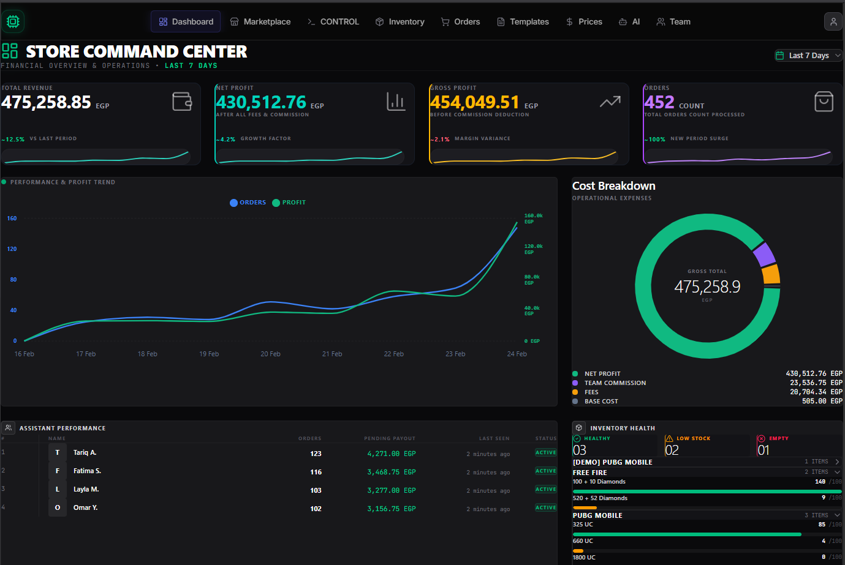Open the AI page from the top navigation

629,21
